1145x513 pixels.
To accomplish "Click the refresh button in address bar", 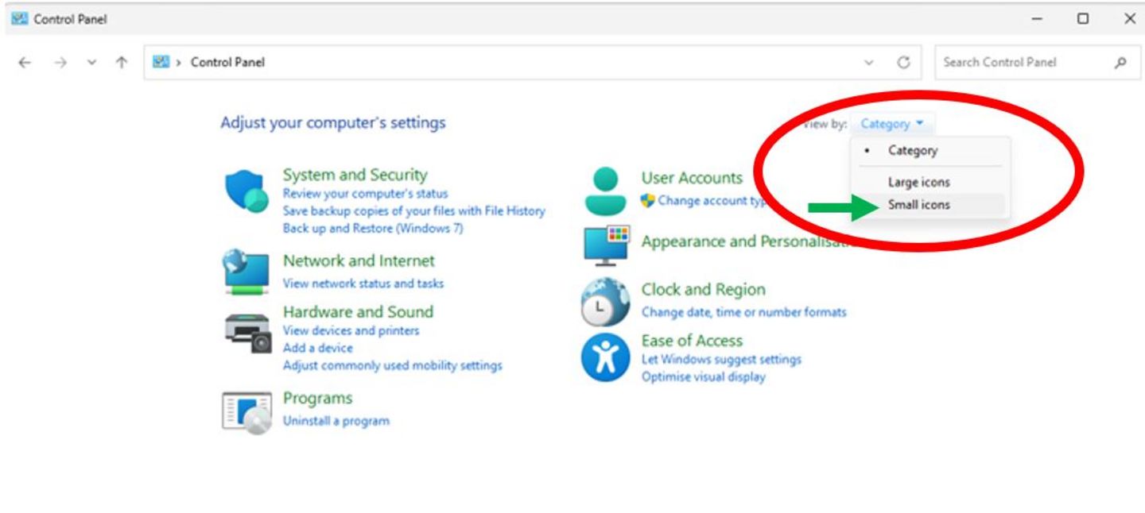I will [903, 63].
